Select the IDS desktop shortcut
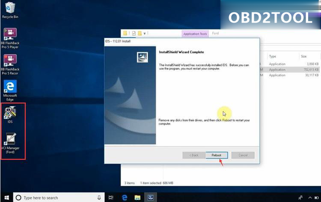Image resolution: width=321 pixels, height=202 pixels. (10, 115)
